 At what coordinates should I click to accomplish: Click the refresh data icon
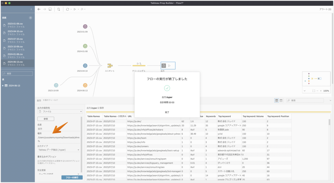[x=67, y=9]
